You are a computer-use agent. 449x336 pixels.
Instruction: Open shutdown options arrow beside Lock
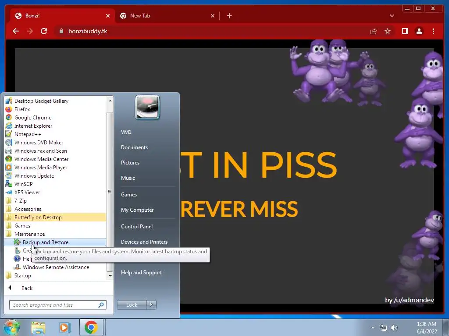point(151,305)
